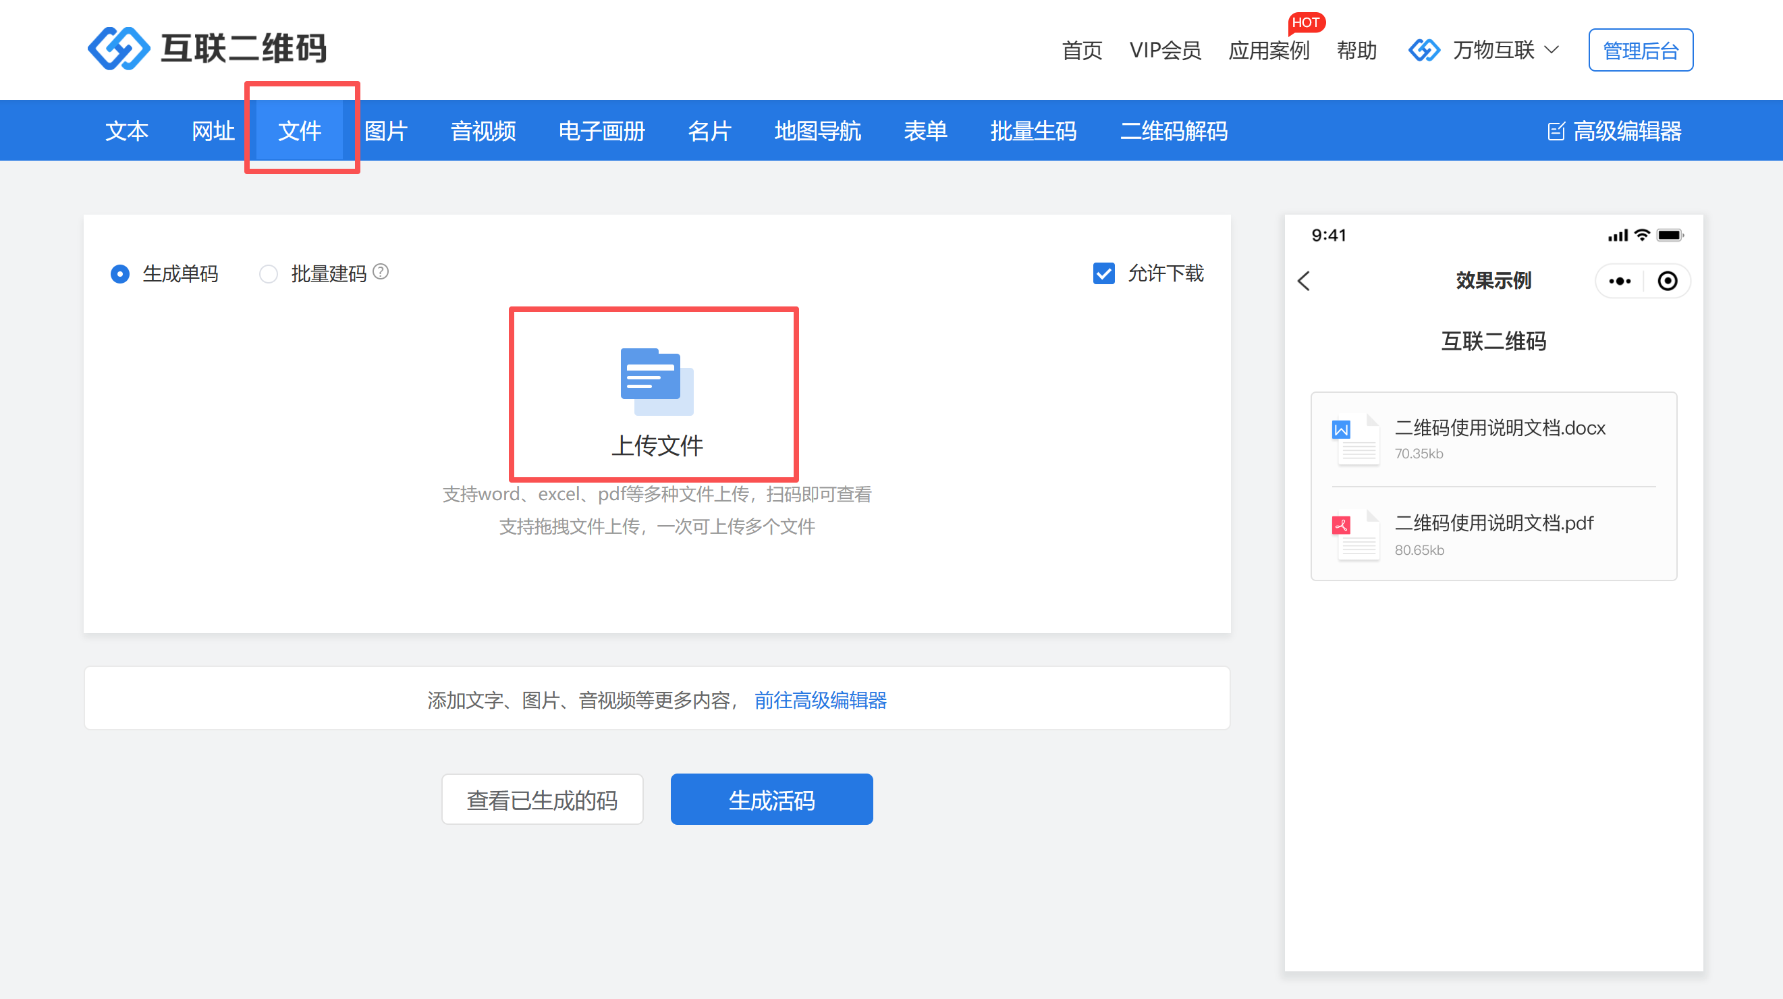The width and height of the screenshot is (1783, 999).
Task: Open 应用案例 in top navigation
Action: (x=1268, y=50)
